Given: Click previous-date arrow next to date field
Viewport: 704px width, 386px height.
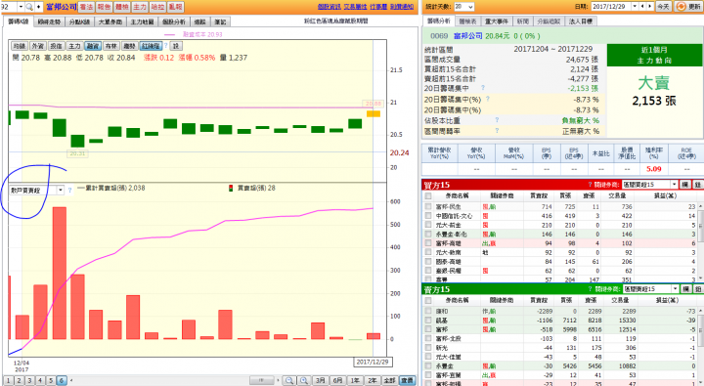Looking at the screenshot, I should tap(642, 6).
